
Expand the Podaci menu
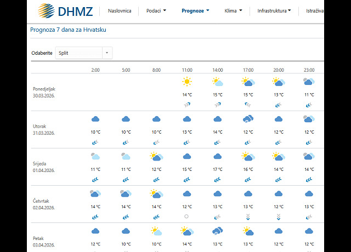tap(156, 10)
